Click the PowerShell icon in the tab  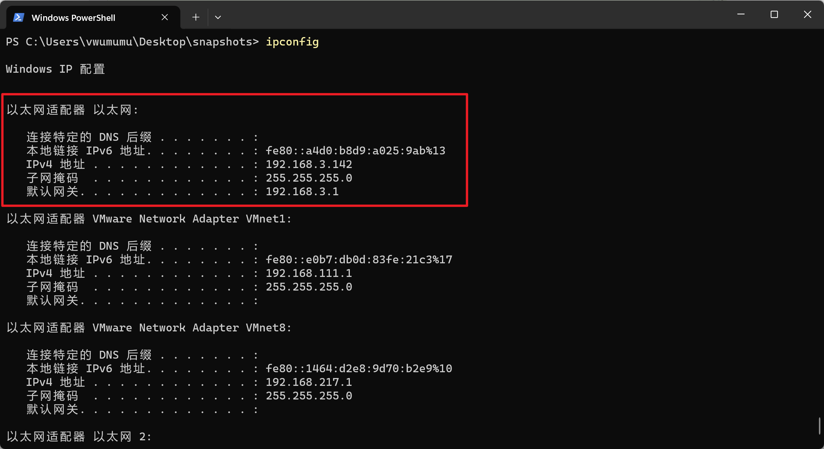pyautogui.click(x=19, y=17)
